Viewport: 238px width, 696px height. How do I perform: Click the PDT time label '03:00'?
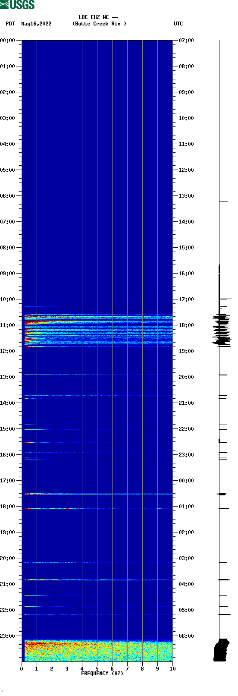(8, 118)
